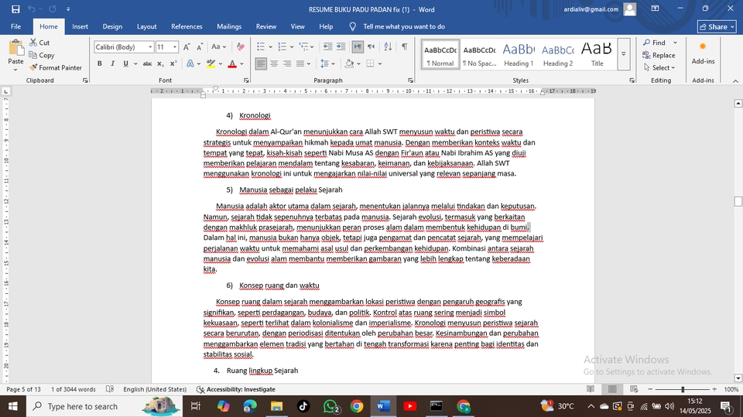Open the Add-ins button

(703, 53)
